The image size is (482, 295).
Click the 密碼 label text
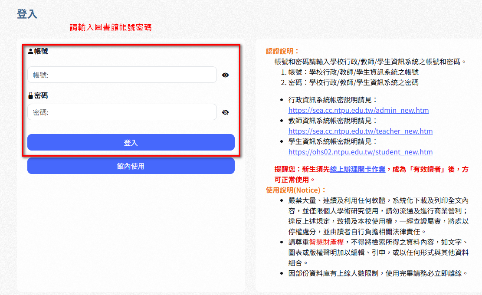(41, 95)
